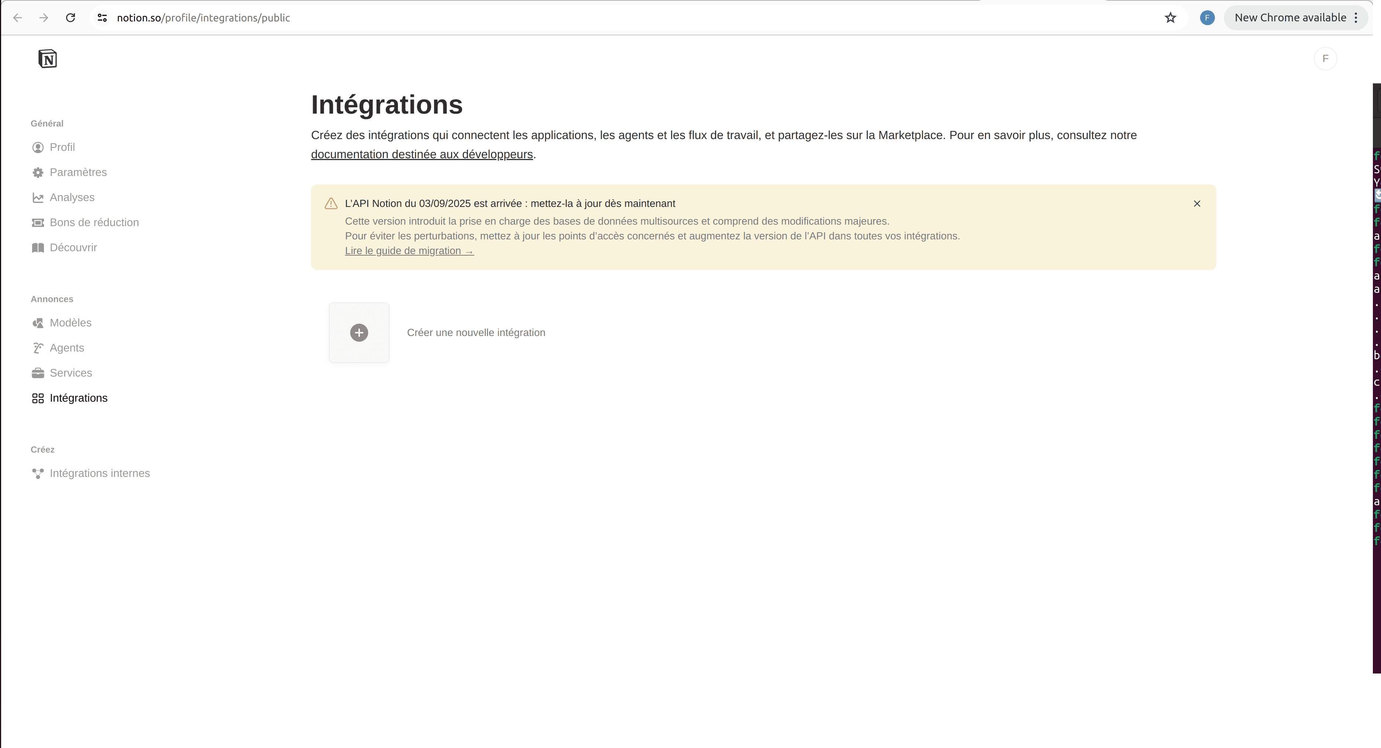This screenshot has height=748, width=1381.
Task: Open Chrome three-dot menu
Action: click(x=1356, y=18)
